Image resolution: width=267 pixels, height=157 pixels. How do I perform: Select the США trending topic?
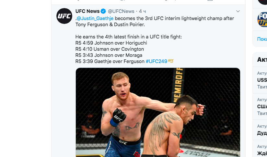pos(262,106)
